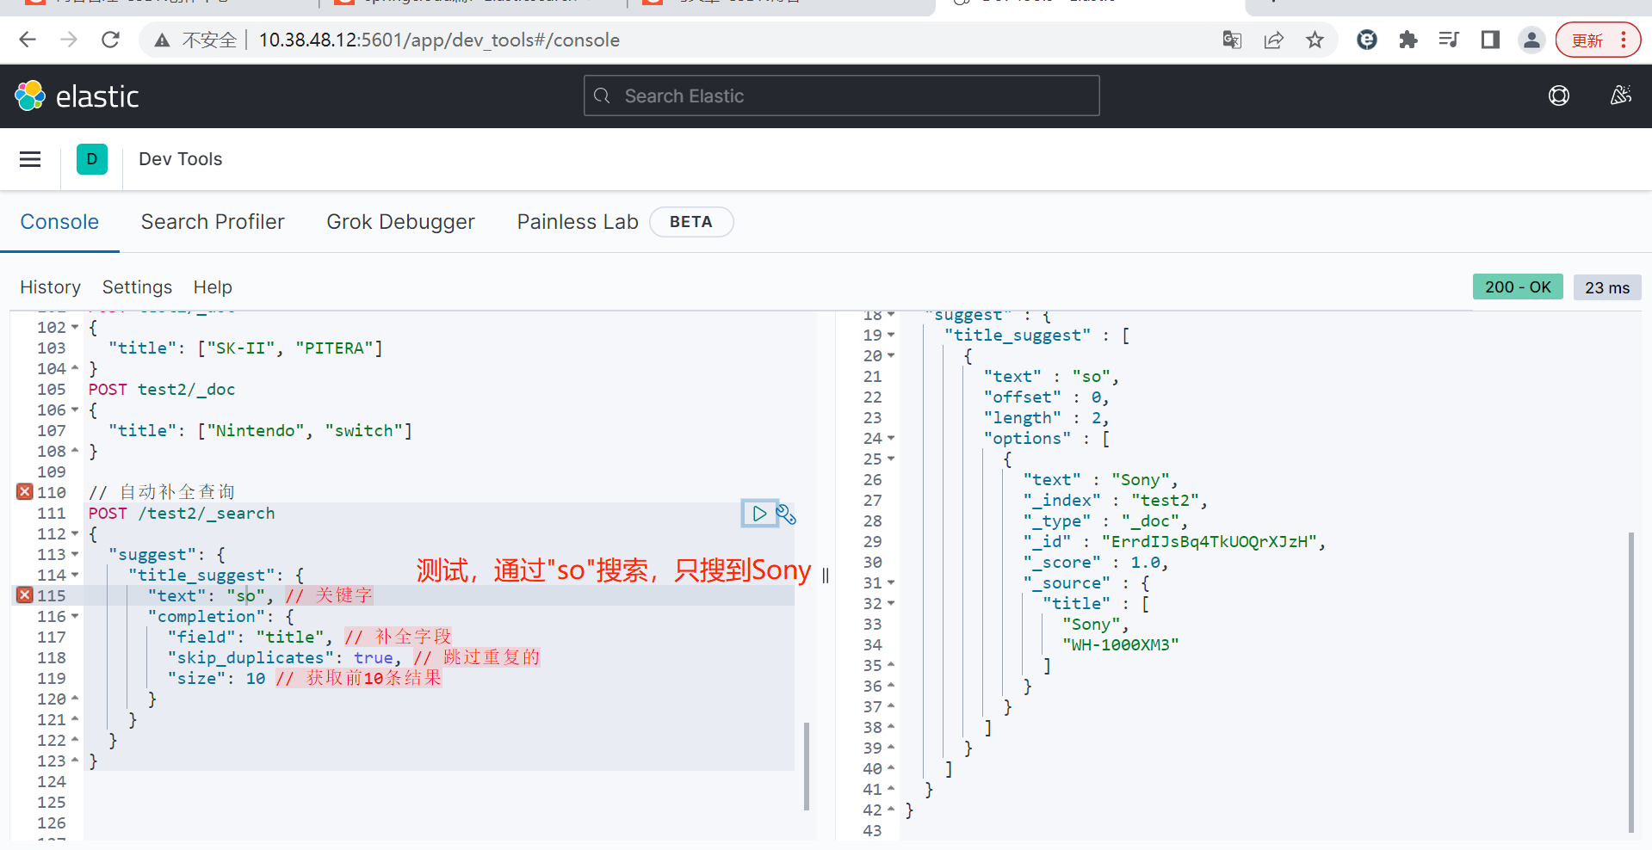This screenshot has height=850, width=1652.
Task: Click the POST /test2/_search request line
Action: 182,513
